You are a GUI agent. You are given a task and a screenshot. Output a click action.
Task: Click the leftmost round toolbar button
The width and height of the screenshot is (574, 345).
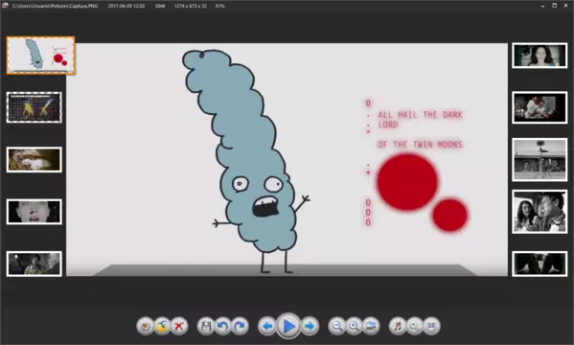click(x=146, y=326)
